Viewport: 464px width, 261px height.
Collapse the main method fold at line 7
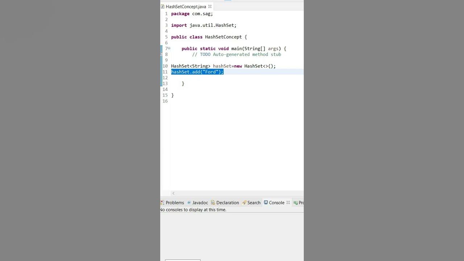pos(169,49)
